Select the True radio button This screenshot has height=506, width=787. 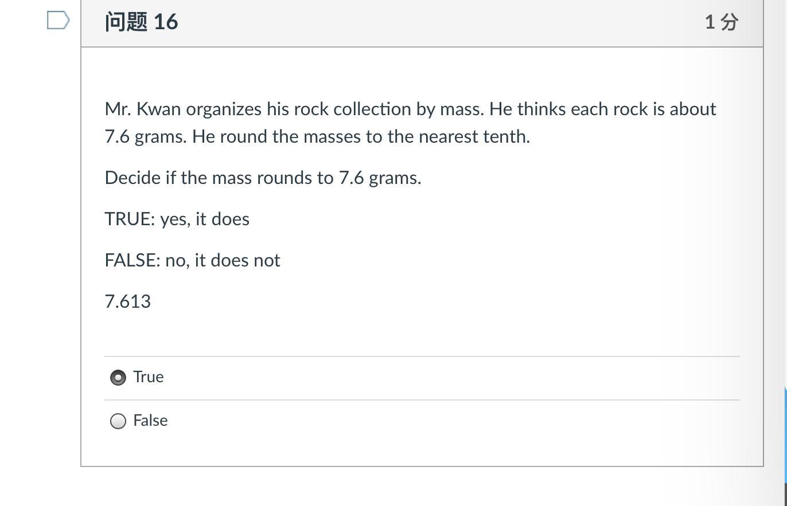(118, 378)
